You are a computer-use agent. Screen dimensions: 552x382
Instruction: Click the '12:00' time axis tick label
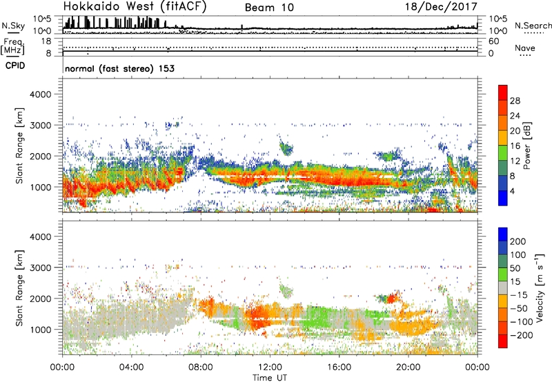coord(270,368)
